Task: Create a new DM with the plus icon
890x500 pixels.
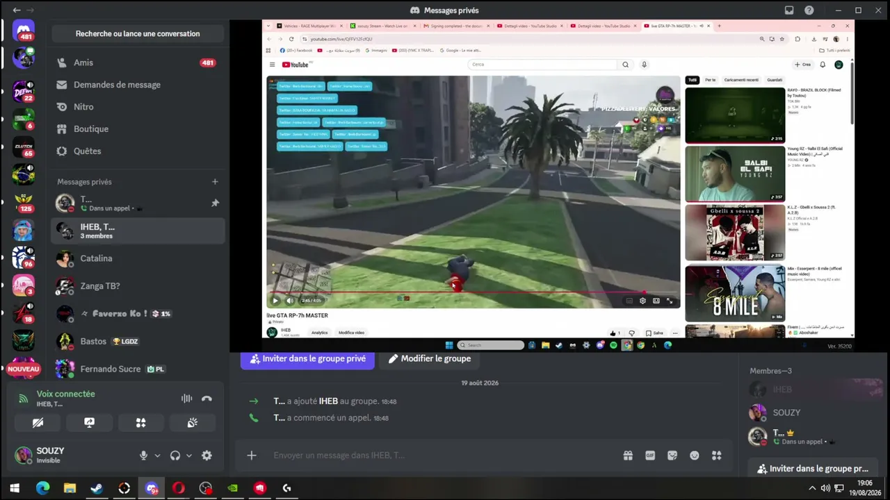Action: [x=215, y=182]
